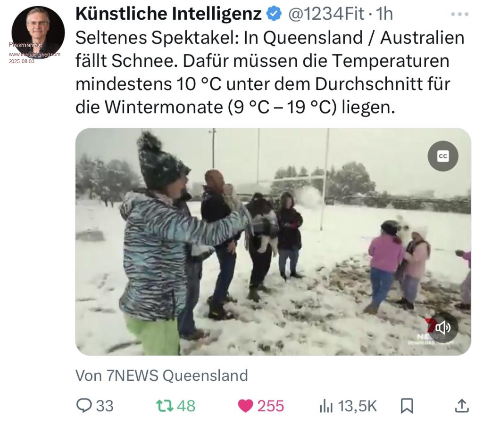Click the 33 replies count
The image size is (483, 425).
click(x=105, y=406)
